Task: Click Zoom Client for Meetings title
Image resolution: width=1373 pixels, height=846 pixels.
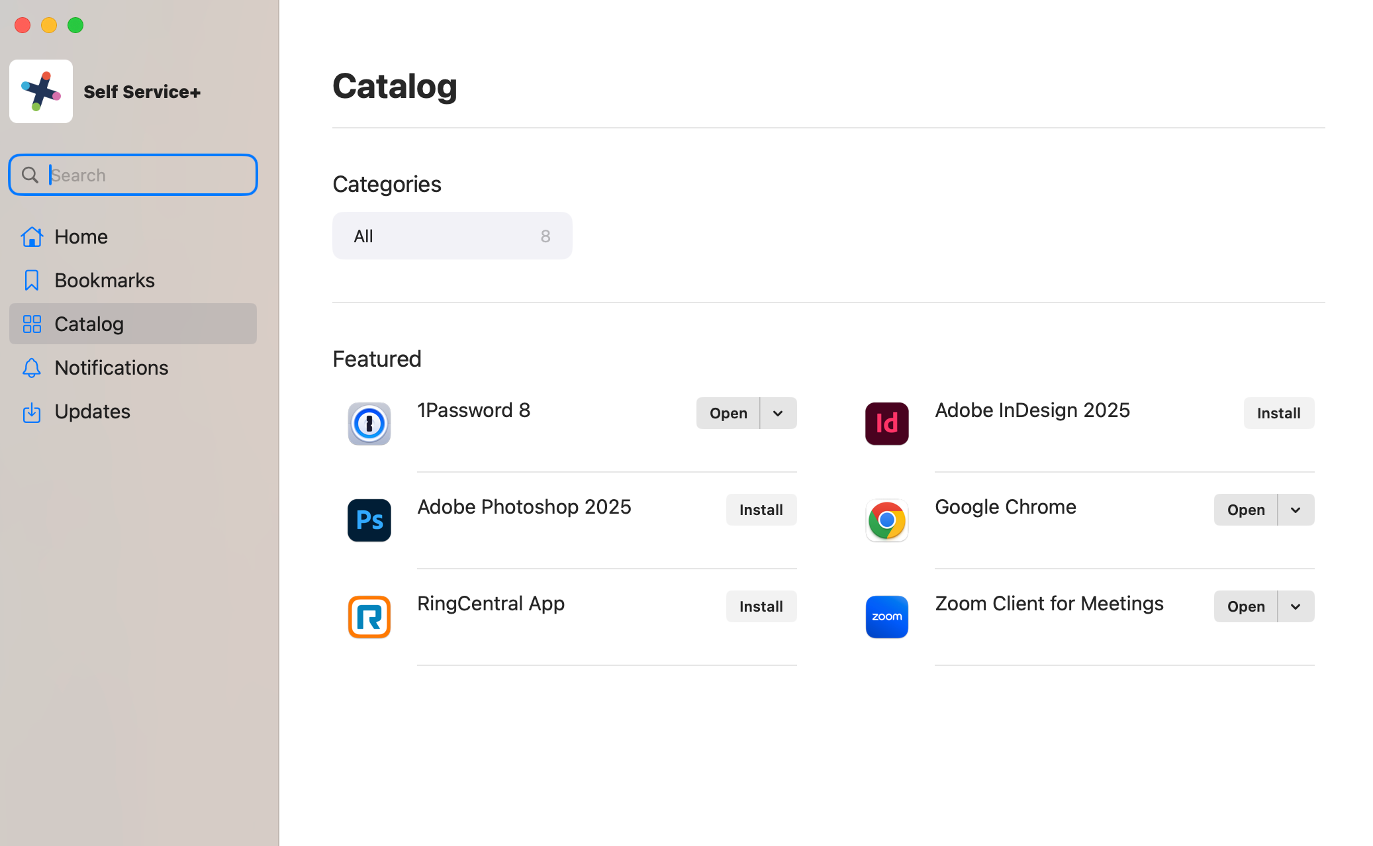Action: pyautogui.click(x=1049, y=604)
